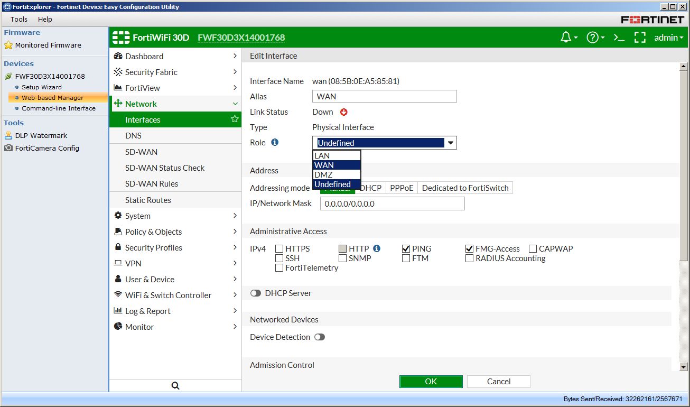The width and height of the screenshot is (690, 407).
Task: Click the WiFi & Switch Controller icon
Action: click(x=118, y=295)
